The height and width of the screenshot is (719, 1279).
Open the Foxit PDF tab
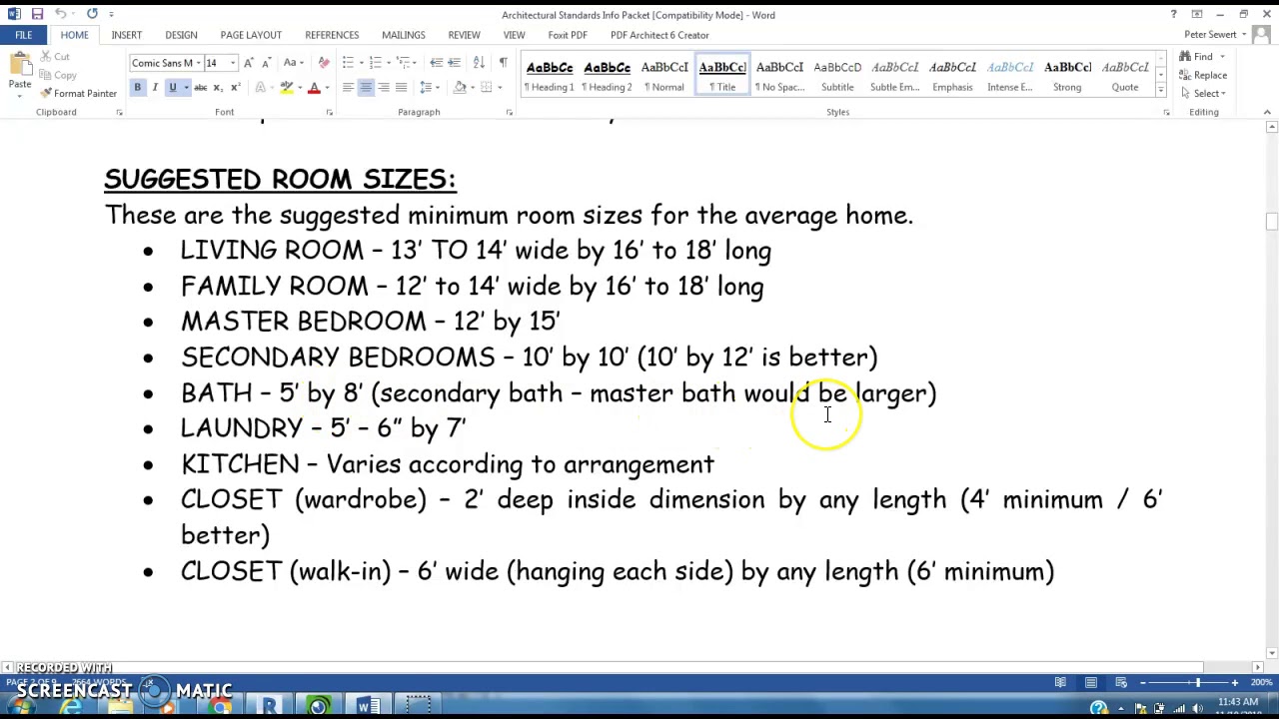567,35
